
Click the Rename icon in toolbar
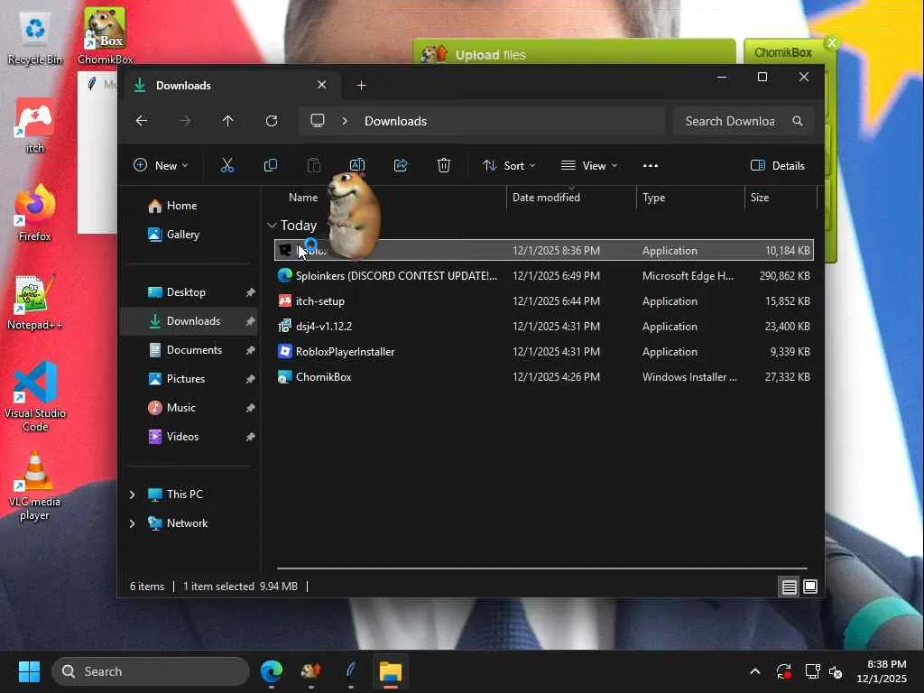357,166
